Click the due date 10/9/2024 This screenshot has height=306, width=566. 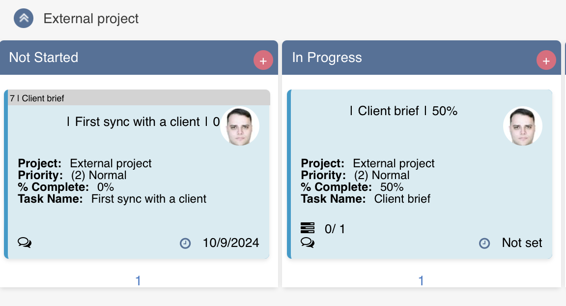231,243
